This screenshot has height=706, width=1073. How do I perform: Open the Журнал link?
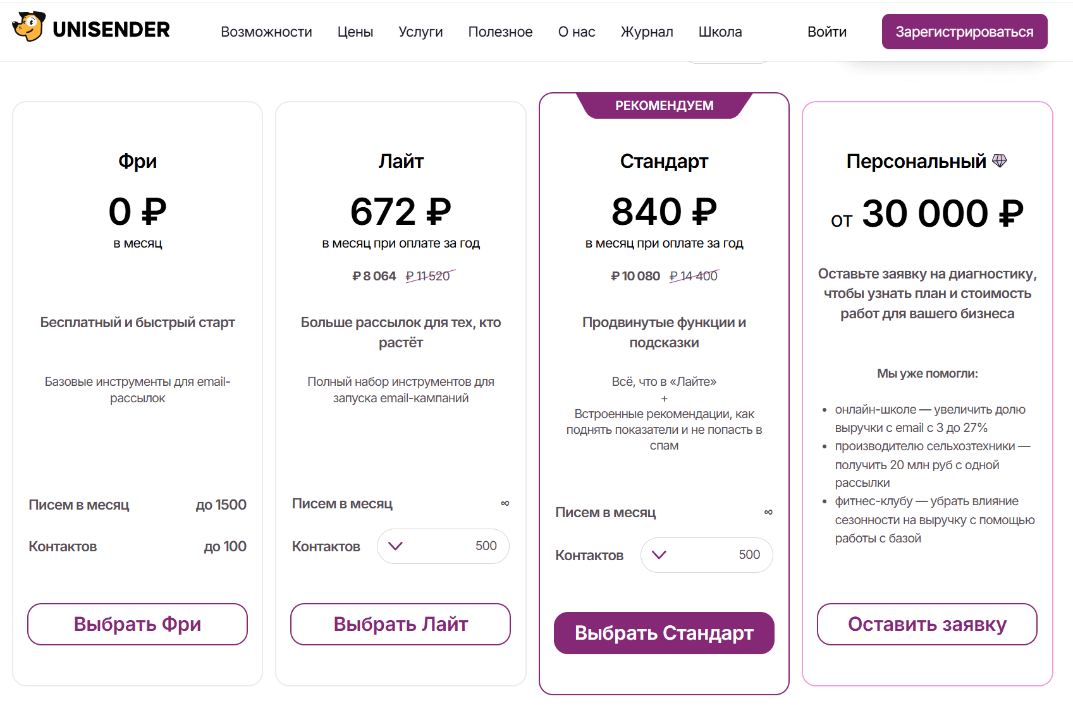coord(647,32)
